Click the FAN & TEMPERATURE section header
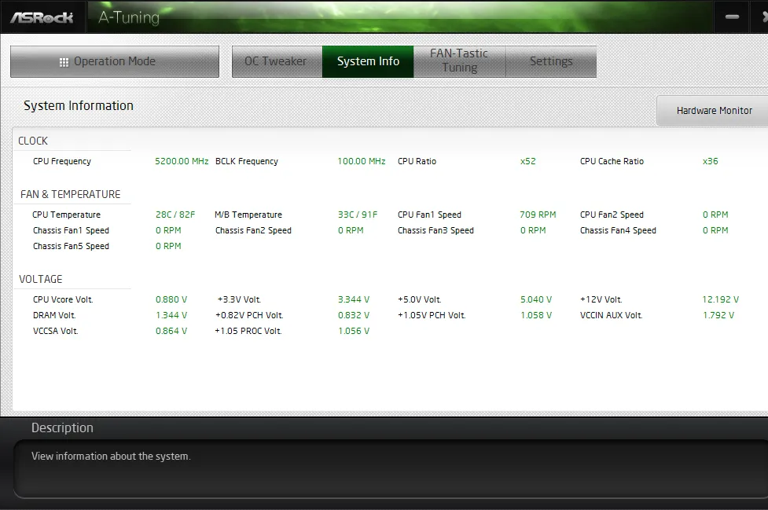 click(x=70, y=194)
